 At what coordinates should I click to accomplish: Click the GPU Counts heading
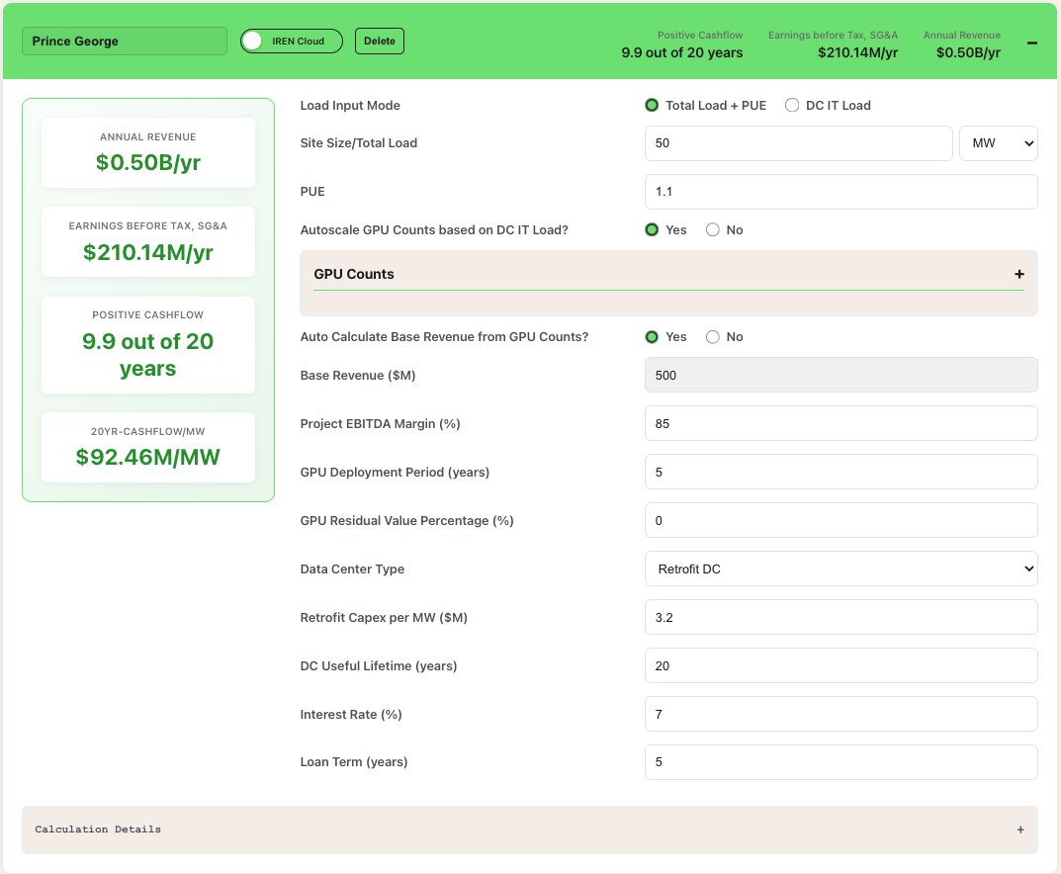pos(354,274)
